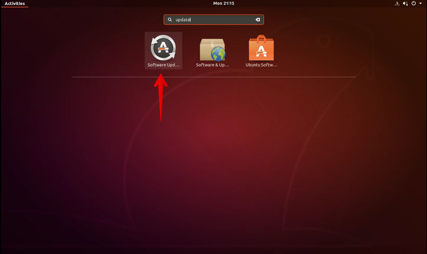Click the power icon in top bar

coord(414,3)
